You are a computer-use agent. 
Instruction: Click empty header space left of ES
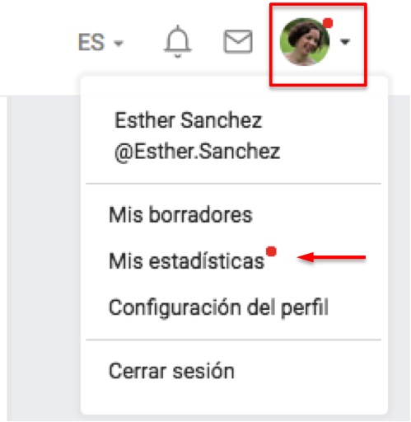coord(37,43)
